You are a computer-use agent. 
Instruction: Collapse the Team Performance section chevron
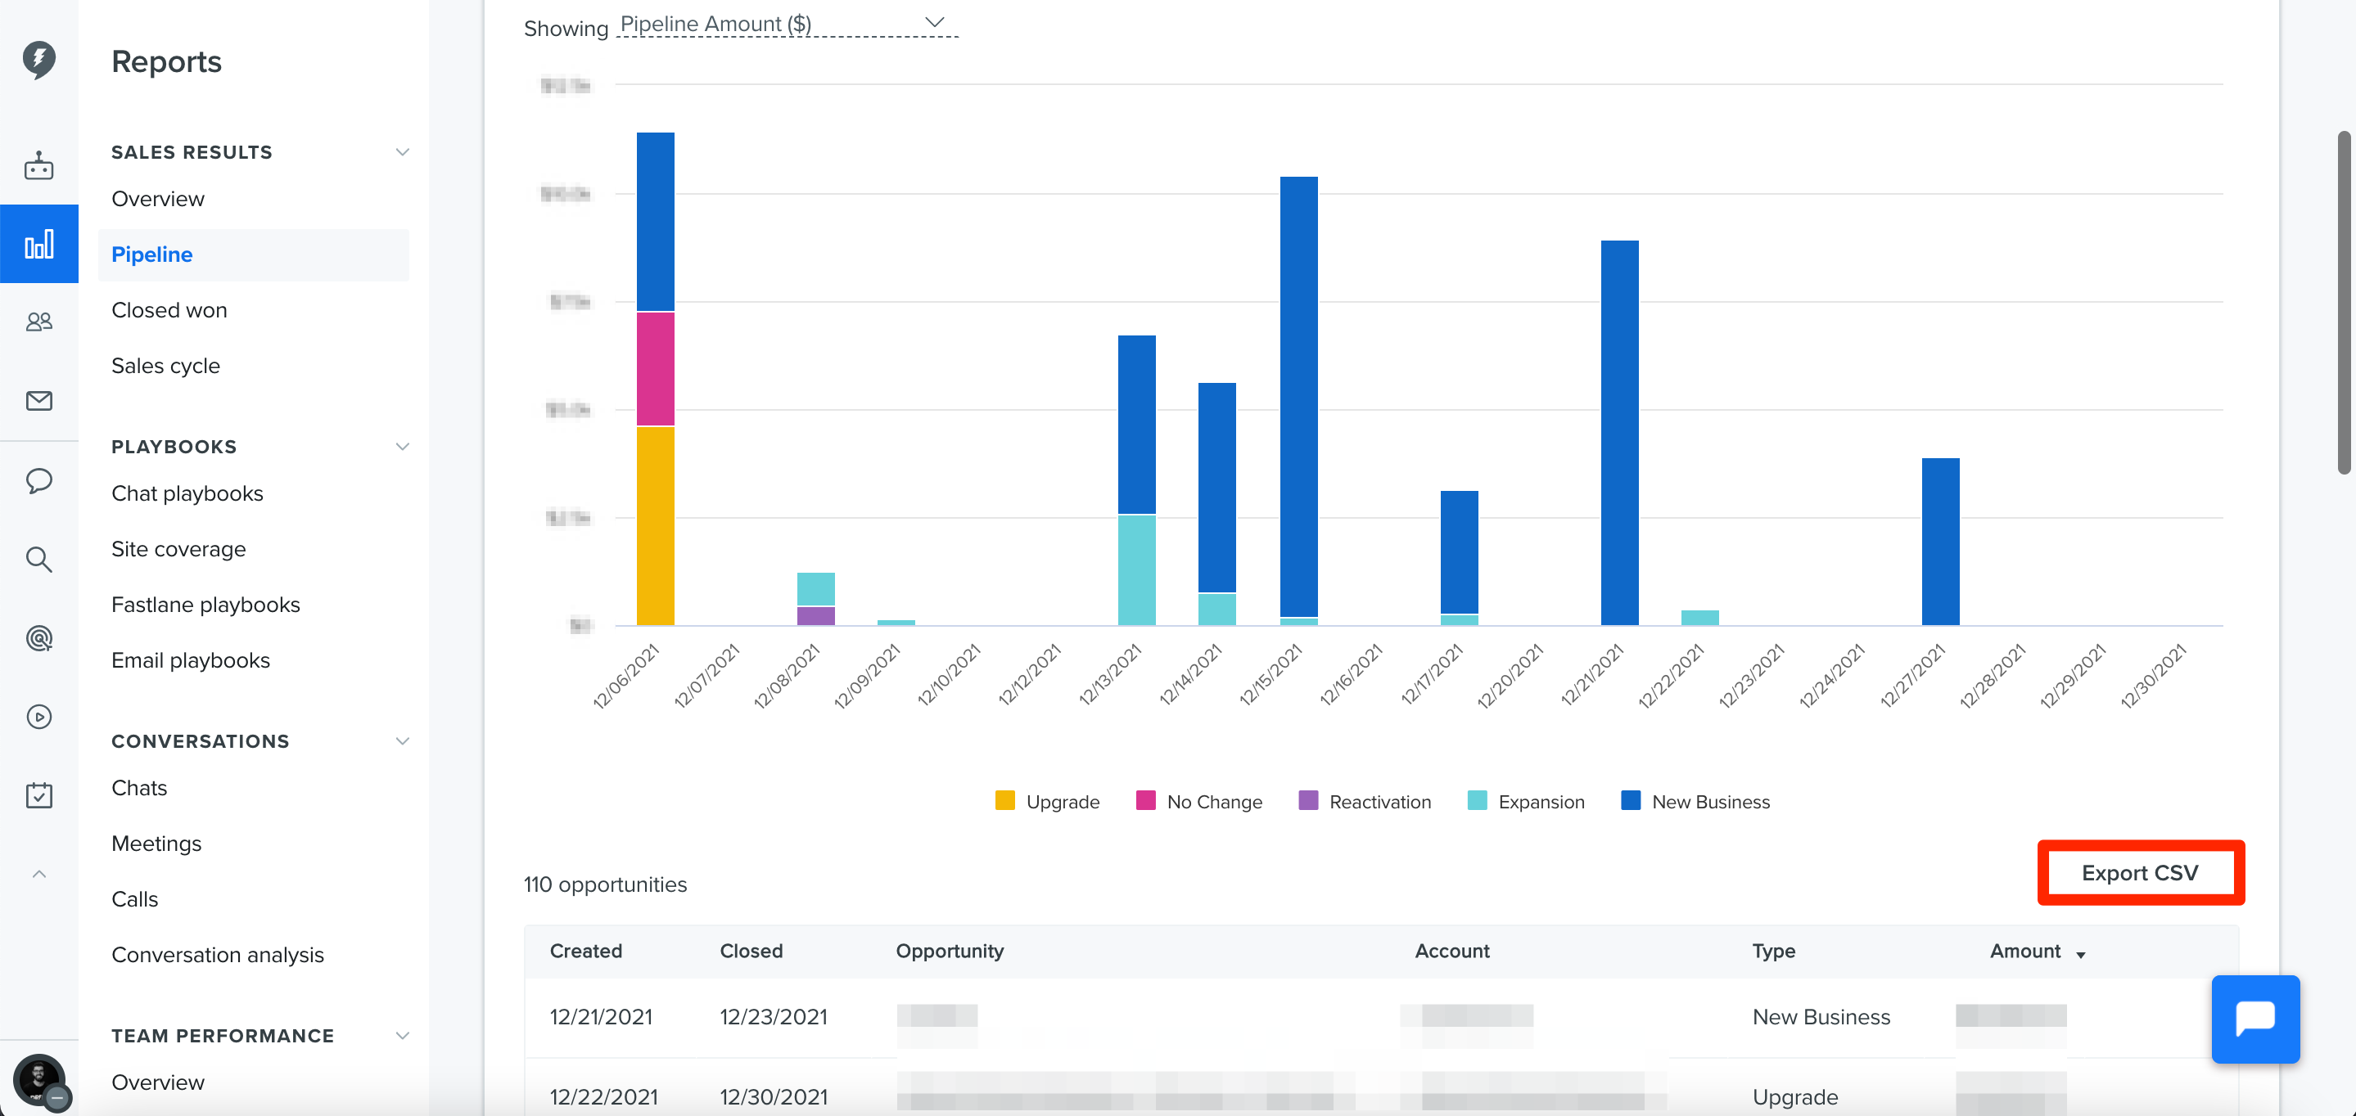(401, 1035)
